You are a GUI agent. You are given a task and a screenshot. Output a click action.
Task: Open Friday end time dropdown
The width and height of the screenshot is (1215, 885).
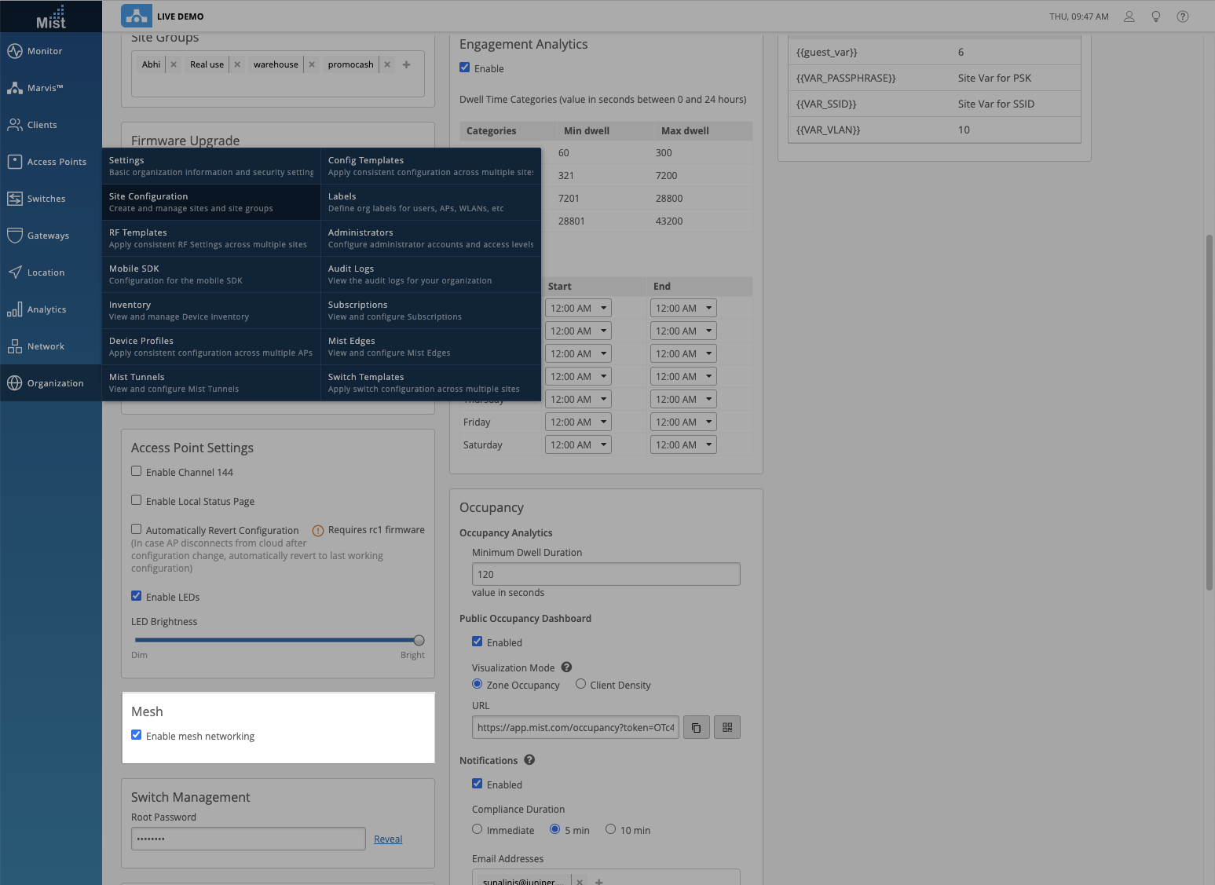(x=683, y=422)
